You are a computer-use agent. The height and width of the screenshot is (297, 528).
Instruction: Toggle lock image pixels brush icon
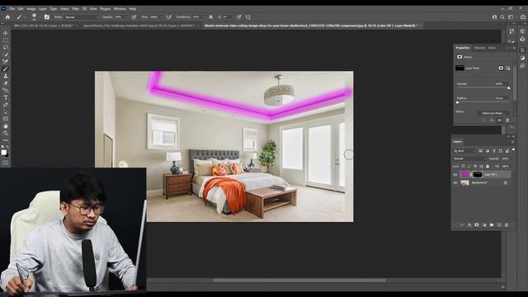coord(469,167)
